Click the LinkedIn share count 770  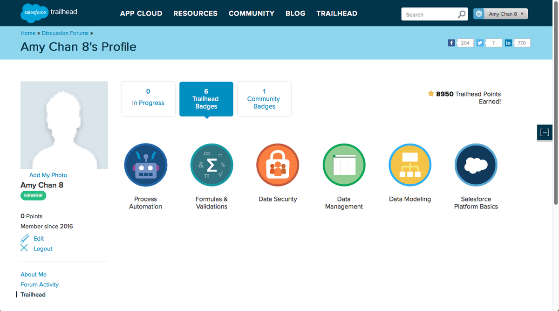[522, 43]
